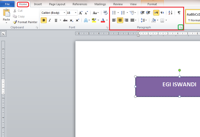Expand the highlight color arrow
This screenshot has height=137, width=200.
coord(98,20)
